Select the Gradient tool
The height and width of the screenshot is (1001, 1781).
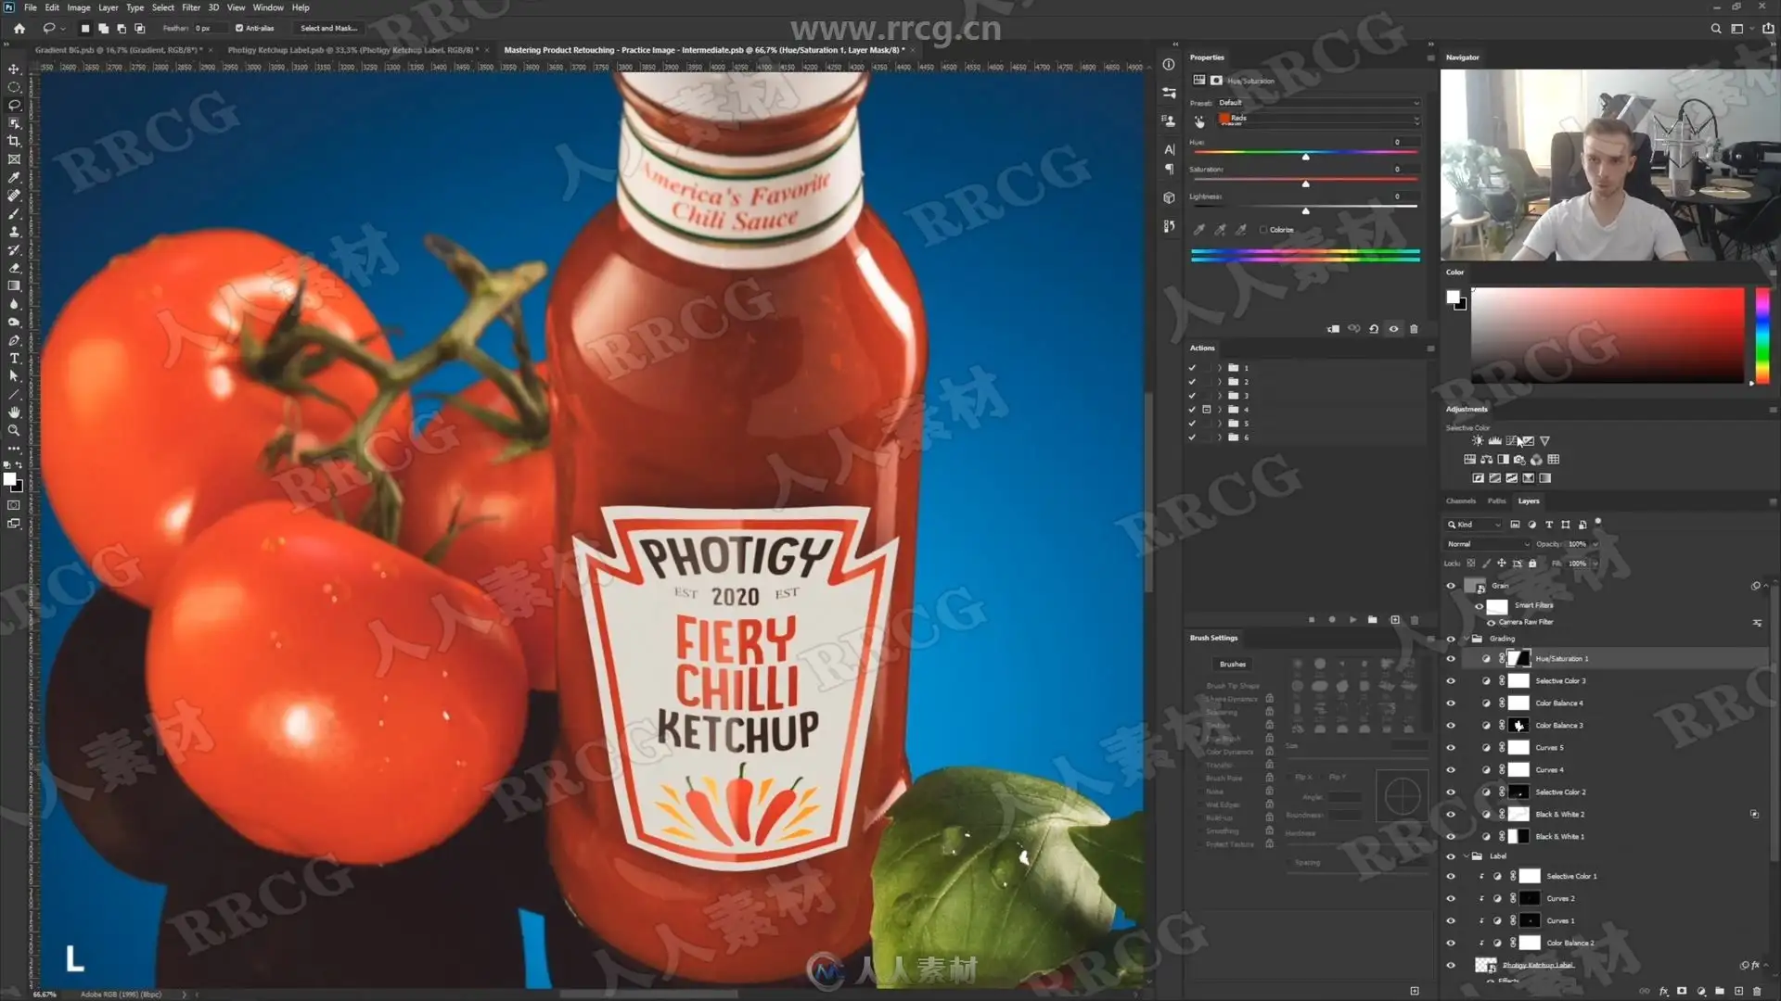(14, 286)
